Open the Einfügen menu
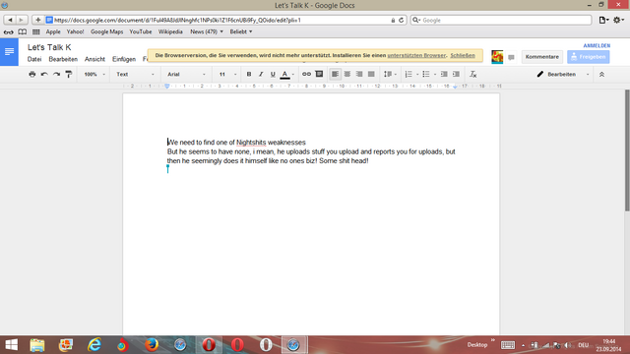The image size is (630, 354). coord(124,59)
